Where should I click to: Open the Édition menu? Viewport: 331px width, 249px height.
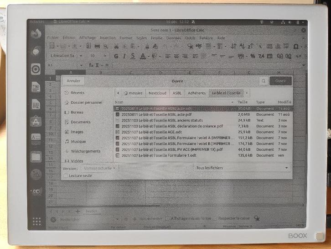(x=69, y=37)
